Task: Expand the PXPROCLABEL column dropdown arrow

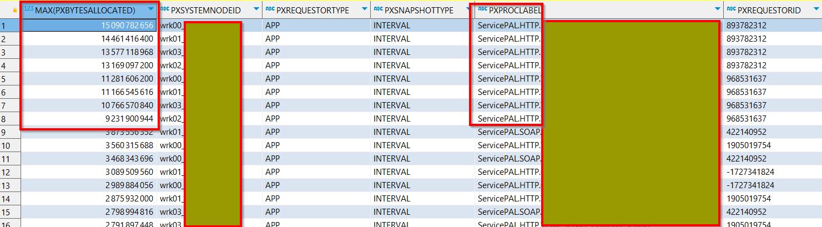Action: (717, 10)
